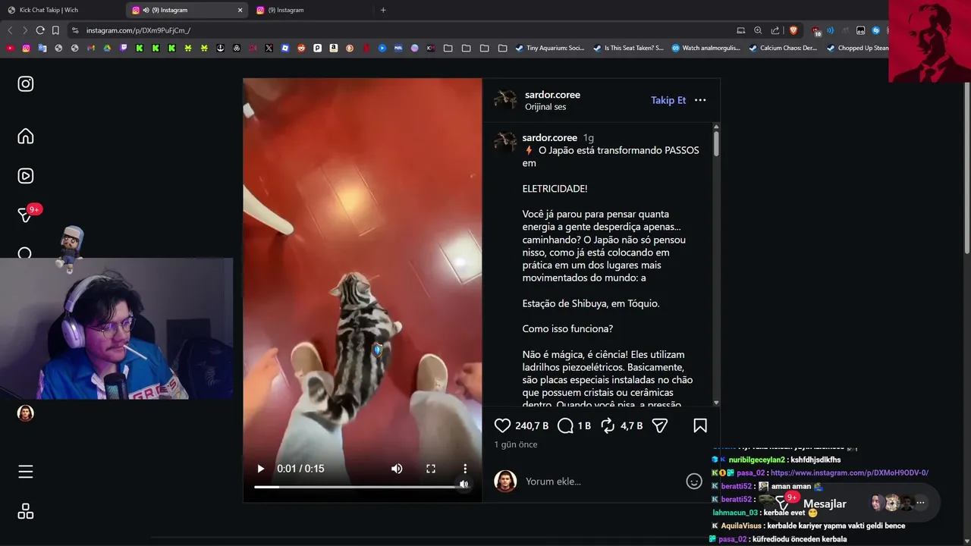The height and width of the screenshot is (546, 971).
Task: Open the 'Also from Meta' grid icon
Action: pyautogui.click(x=26, y=512)
